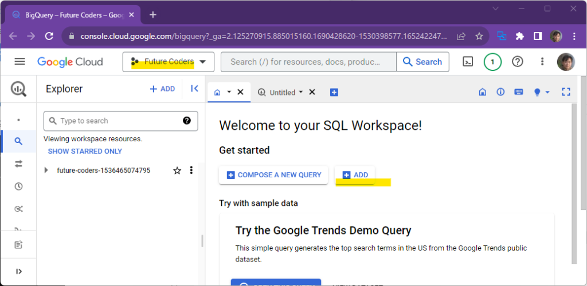Click the Google Cloud logo
This screenshot has width=587, height=286.
click(x=70, y=62)
